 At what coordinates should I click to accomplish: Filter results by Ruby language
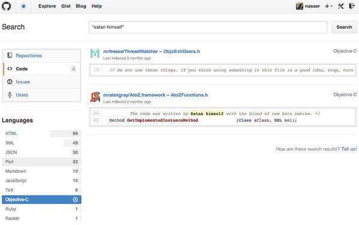pyautogui.click(x=42, y=209)
